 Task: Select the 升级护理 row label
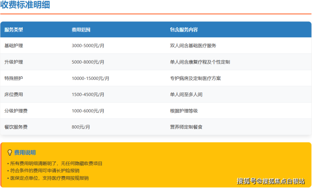[13, 62]
